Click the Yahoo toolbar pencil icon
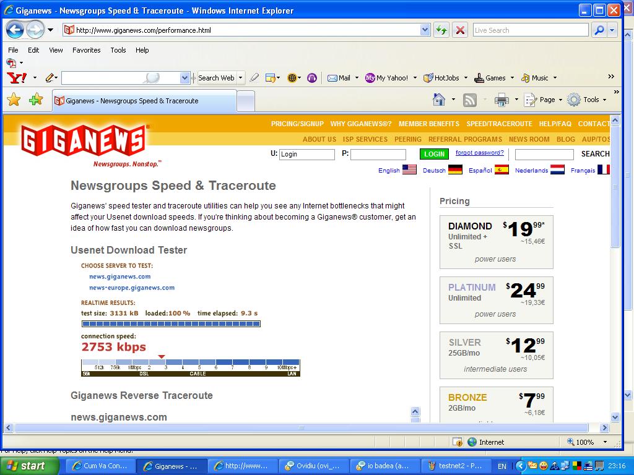Image resolution: width=634 pixels, height=475 pixels. [50, 77]
